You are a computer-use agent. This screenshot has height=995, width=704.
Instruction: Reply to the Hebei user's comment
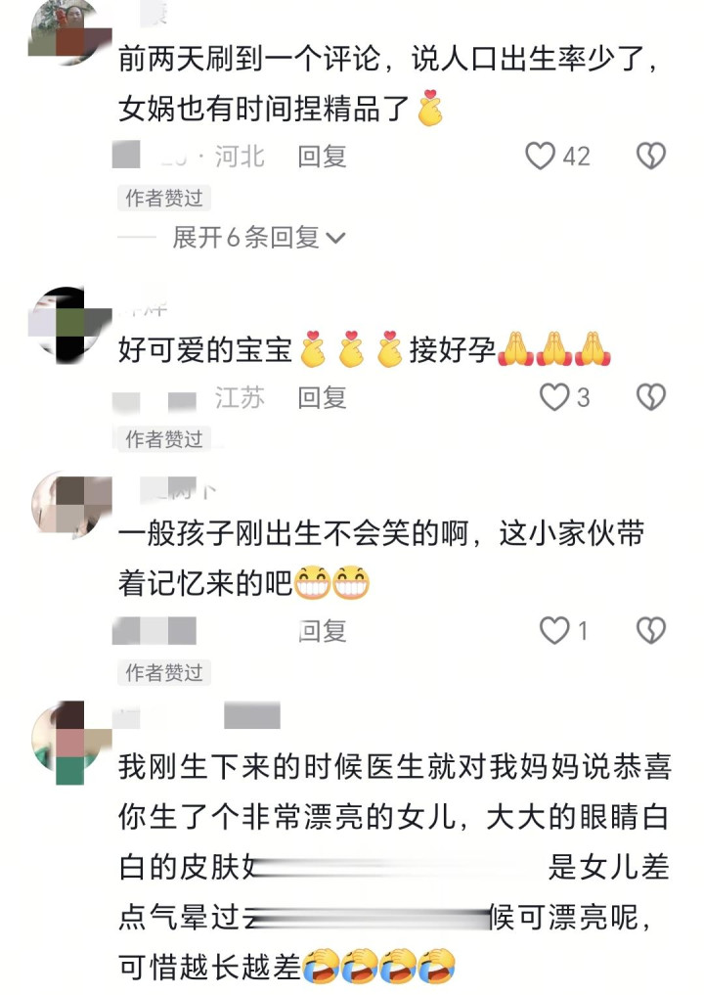point(323,157)
